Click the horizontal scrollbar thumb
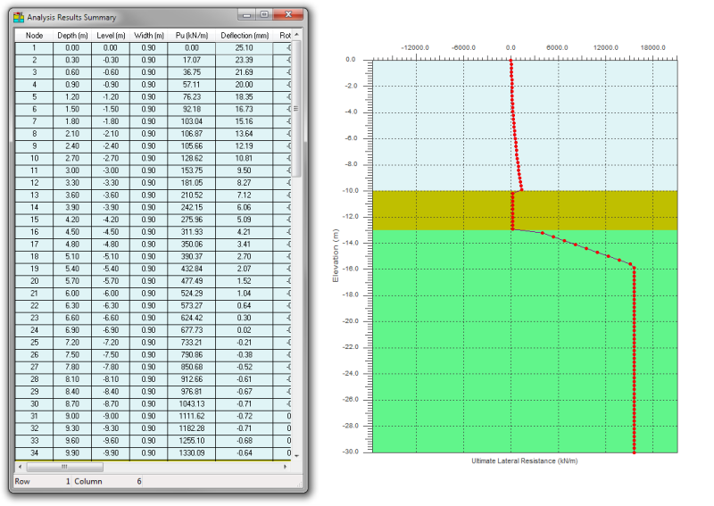This screenshot has height=506, width=714. pos(64,467)
